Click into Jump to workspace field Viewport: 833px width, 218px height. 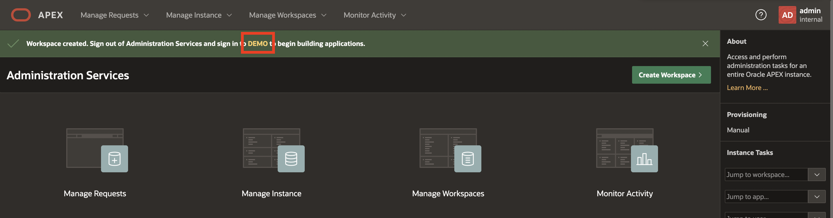pos(766,175)
